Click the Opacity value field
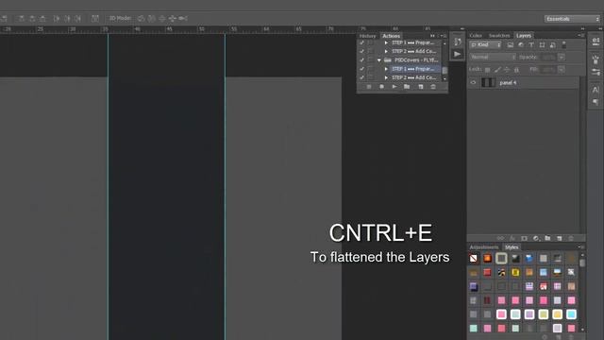Image resolution: width=604 pixels, height=340 pixels. click(548, 57)
